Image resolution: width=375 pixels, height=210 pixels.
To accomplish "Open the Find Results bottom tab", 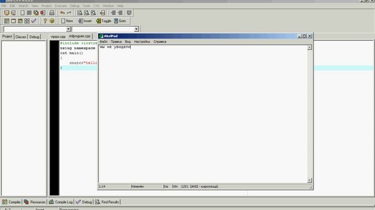I will [107, 202].
